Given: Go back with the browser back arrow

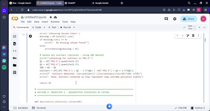Looking at the screenshot, I should pos(11,10).
